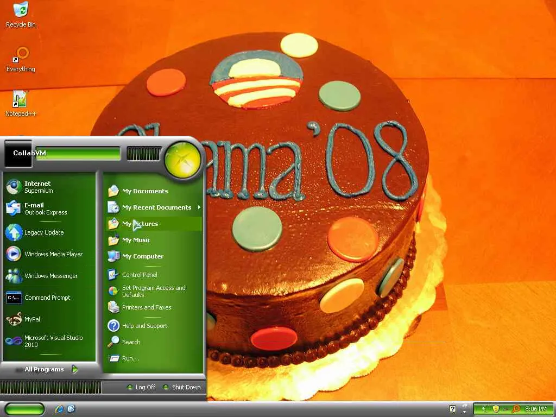Open the Recycle Bin desktop icon
Image resolution: width=556 pixels, height=417 pixels.
coord(21,15)
